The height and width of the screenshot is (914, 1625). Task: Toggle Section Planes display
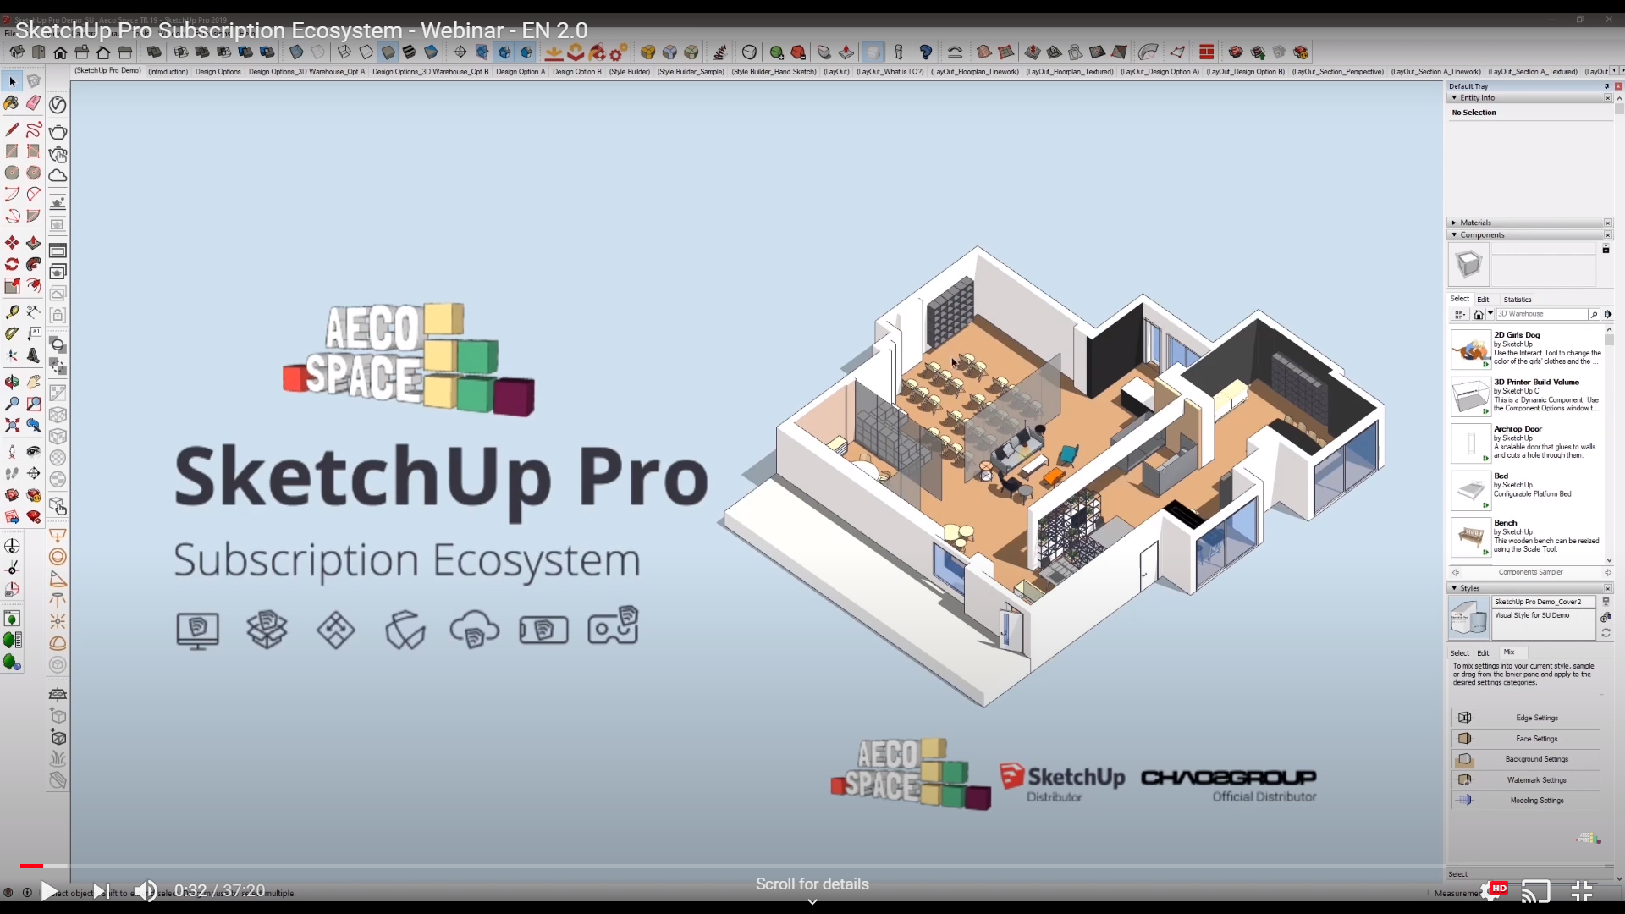(x=482, y=52)
